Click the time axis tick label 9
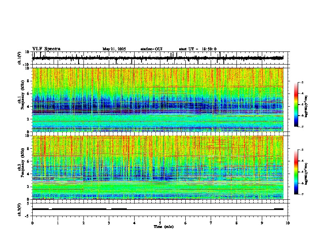The width and height of the screenshot is (324, 250). (262, 223)
